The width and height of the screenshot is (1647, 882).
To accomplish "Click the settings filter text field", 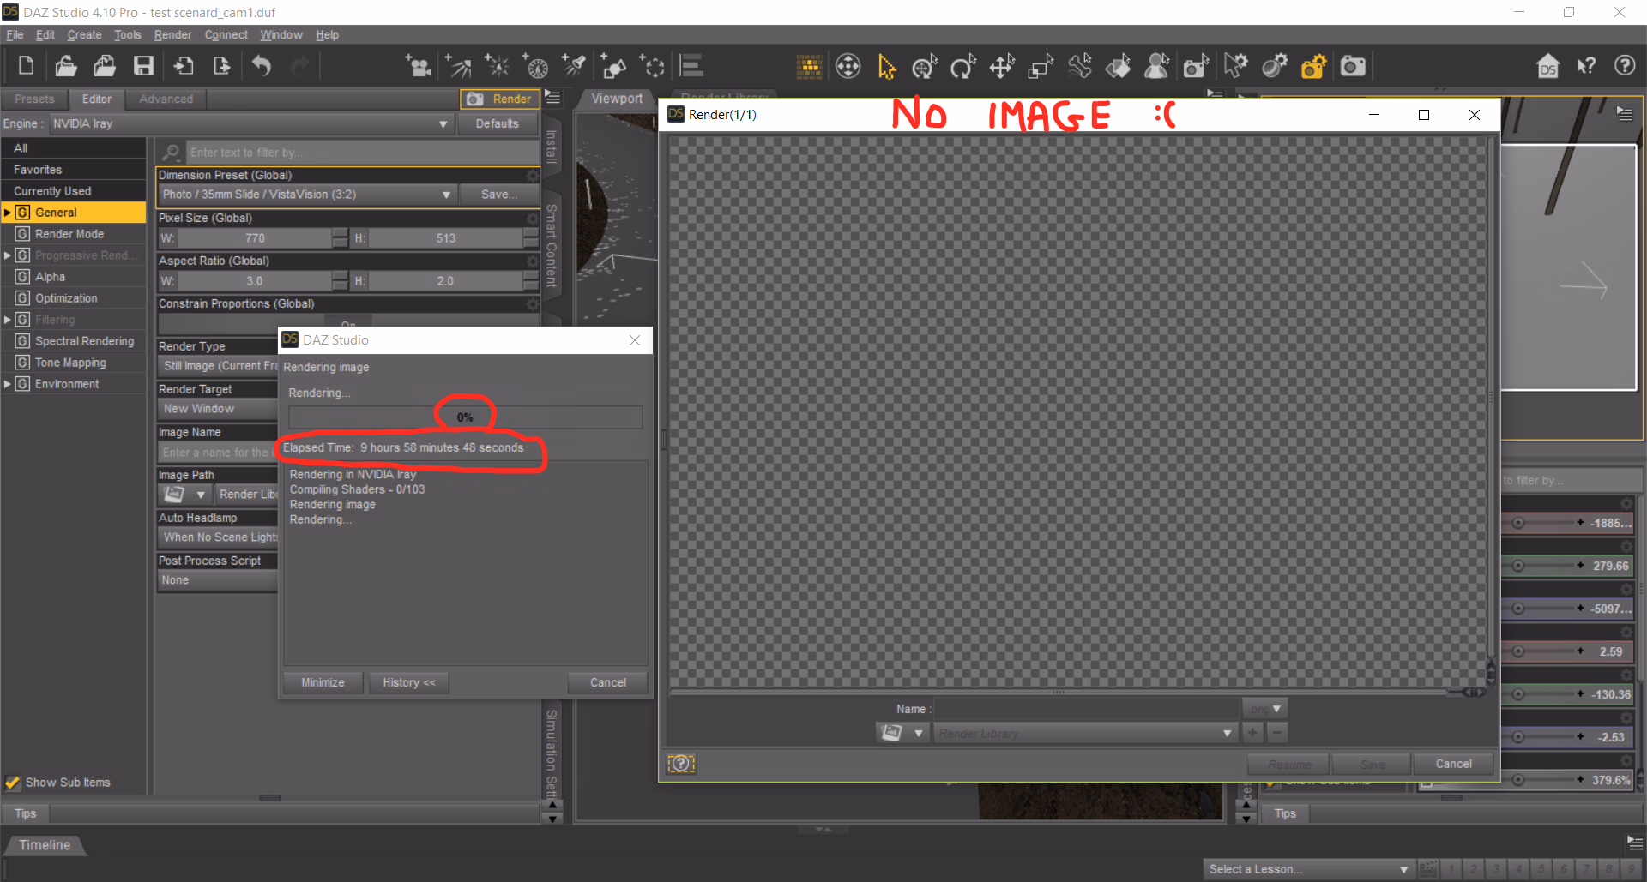I will click(360, 153).
